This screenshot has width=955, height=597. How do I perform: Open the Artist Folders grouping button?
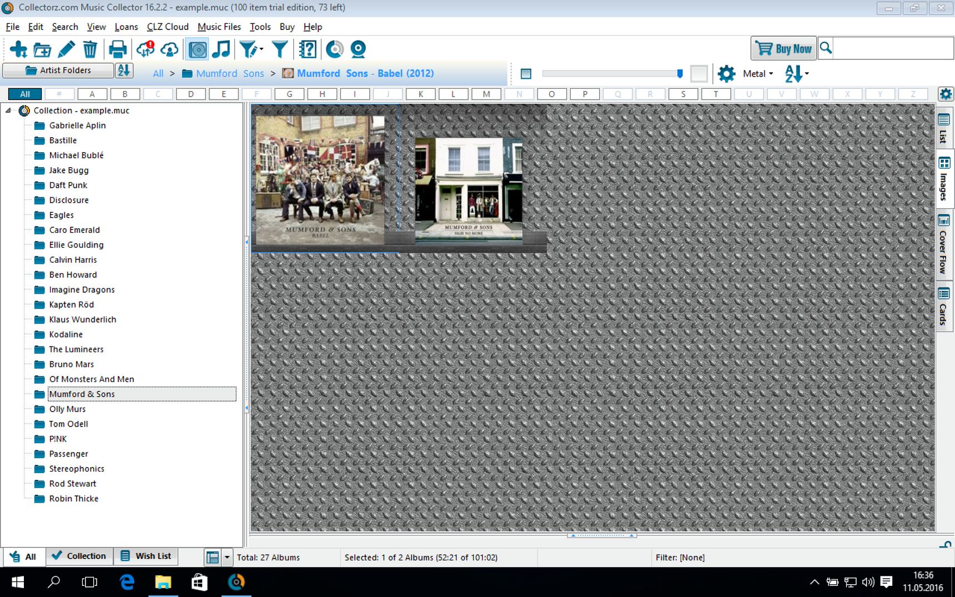(58, 71)
